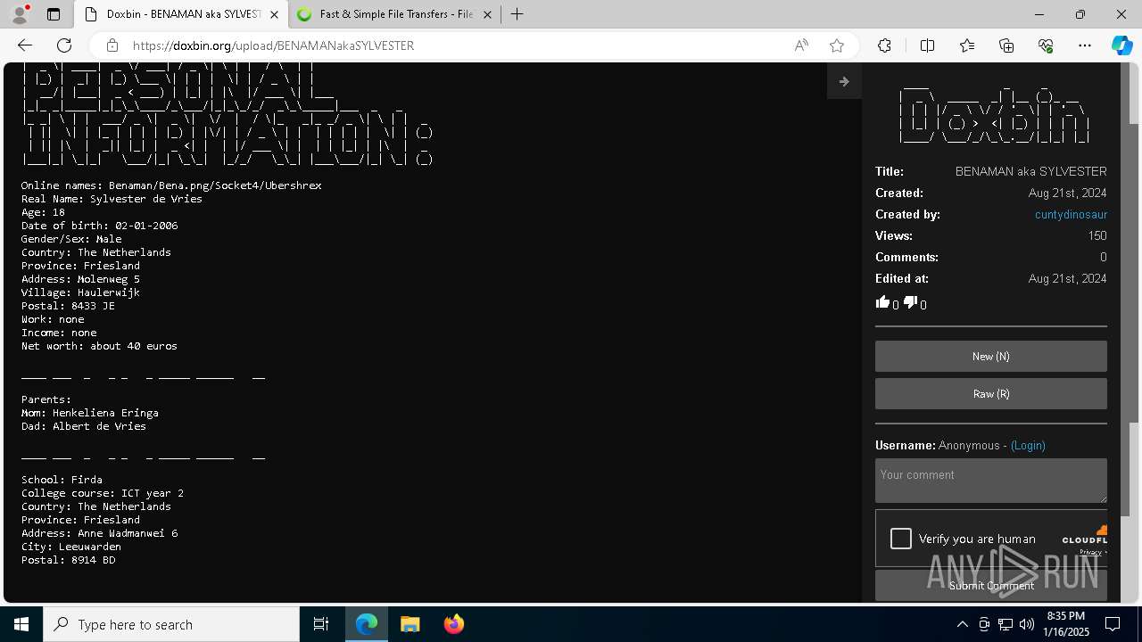Click the Views count 150
The height and width of the screenshot is (642, 1142).
(x=1097, y=235)
